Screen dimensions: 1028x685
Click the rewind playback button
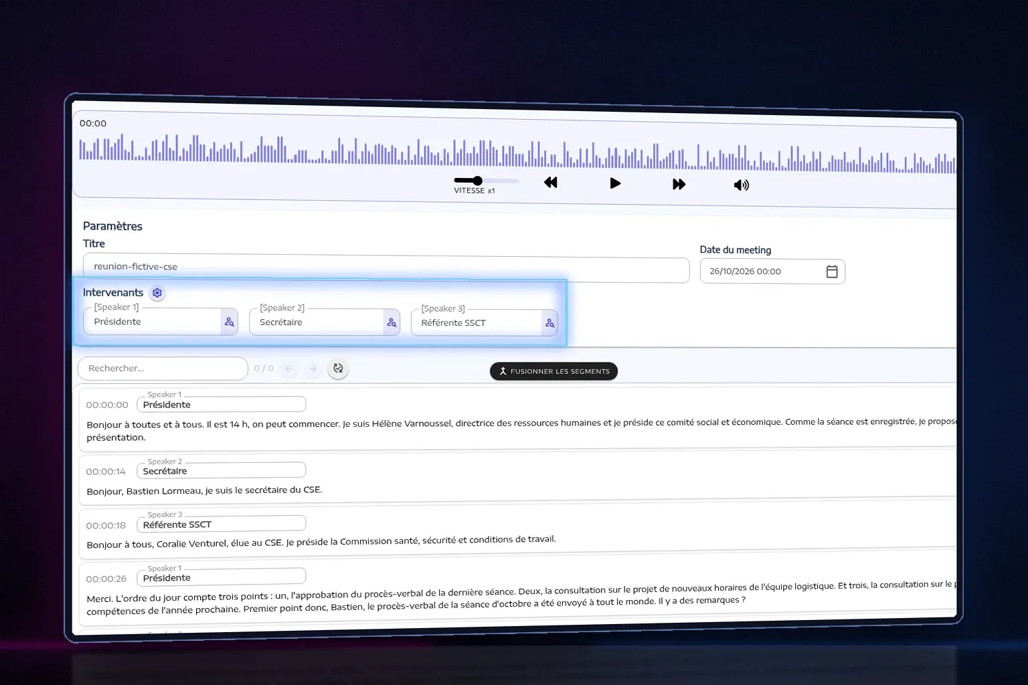click(551, 183)
